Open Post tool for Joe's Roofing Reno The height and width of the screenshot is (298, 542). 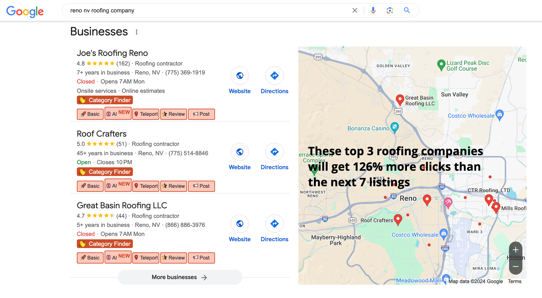(x=201, y=114)
